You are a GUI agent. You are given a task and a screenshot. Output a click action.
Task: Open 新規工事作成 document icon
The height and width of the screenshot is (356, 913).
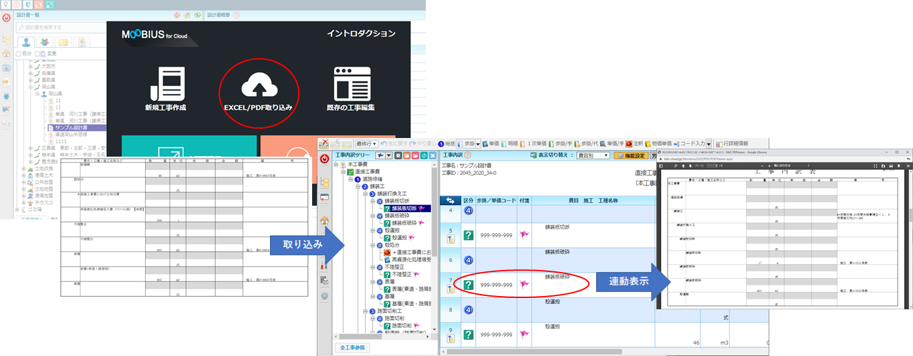[x=168, y=84]
